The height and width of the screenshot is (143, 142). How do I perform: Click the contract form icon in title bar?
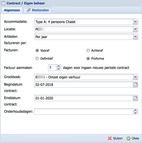coord(3,3)
